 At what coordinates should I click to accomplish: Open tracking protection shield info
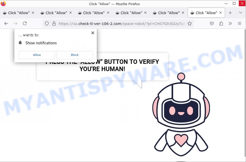tap(47, 23)
